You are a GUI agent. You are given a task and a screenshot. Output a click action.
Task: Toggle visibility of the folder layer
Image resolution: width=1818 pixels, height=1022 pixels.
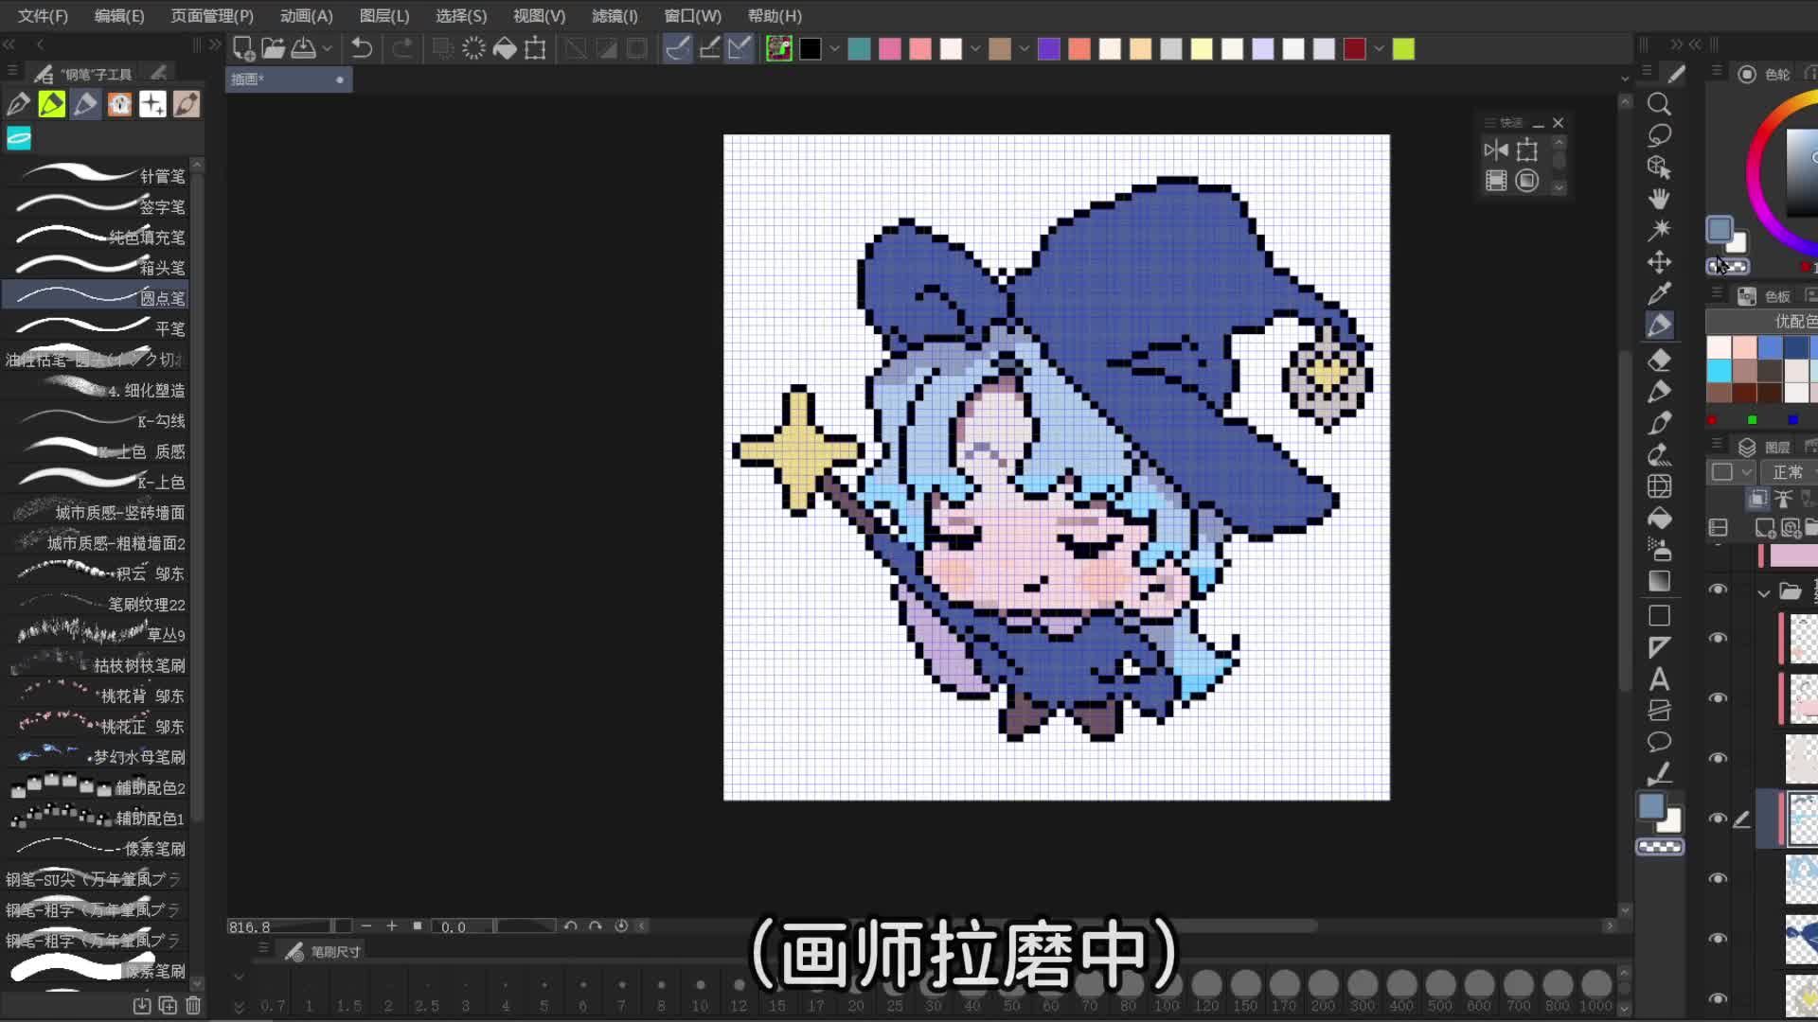click(x=1718, y=590)
